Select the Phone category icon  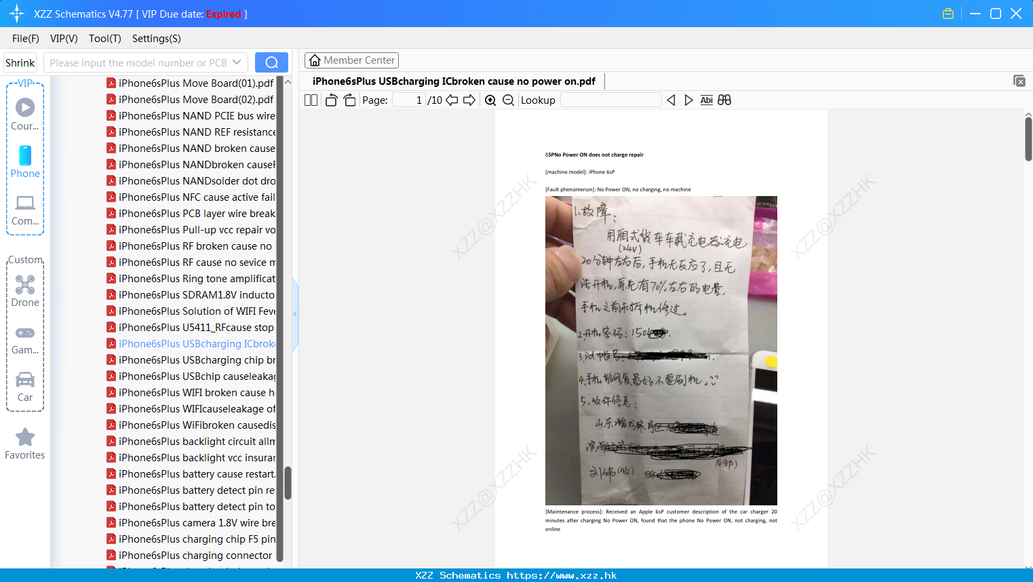(x=25, y=155)
